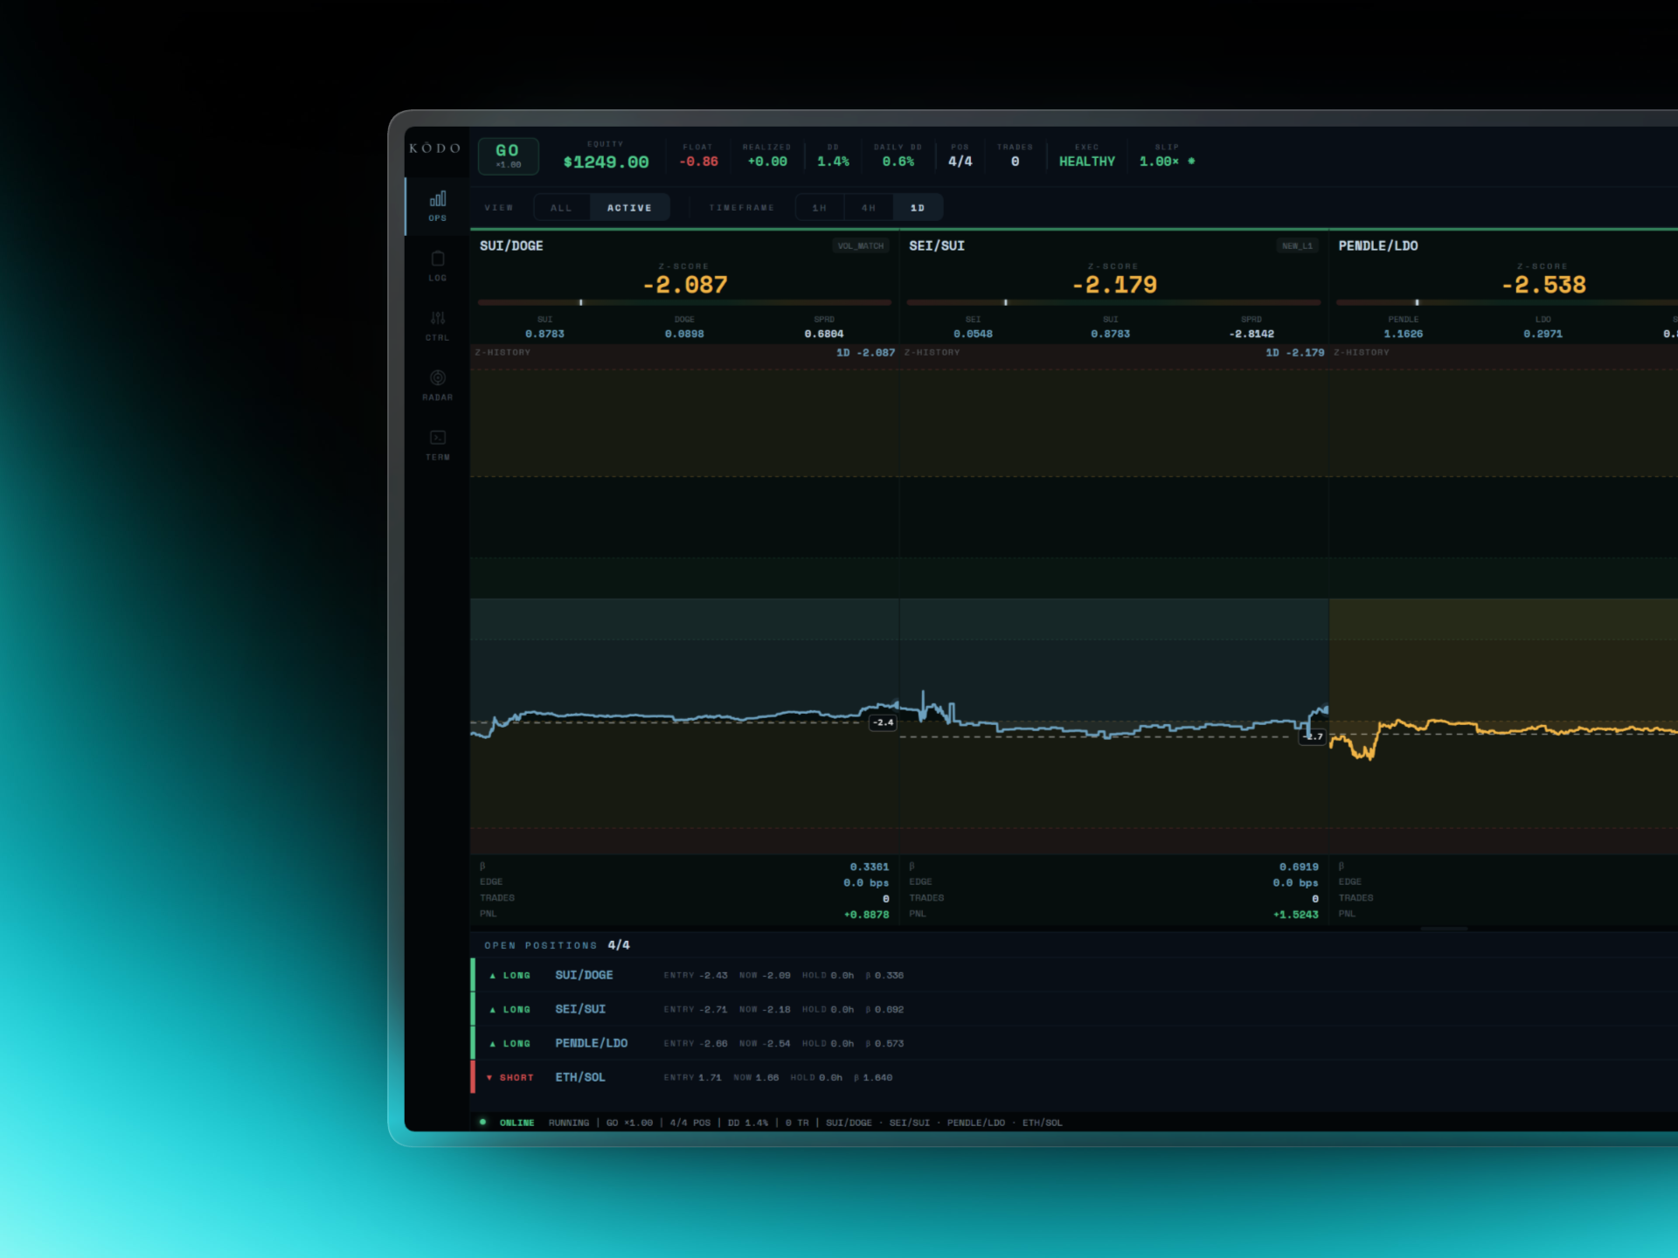Click the ONLINE status indicator dot

click(x=484, y=1122)
